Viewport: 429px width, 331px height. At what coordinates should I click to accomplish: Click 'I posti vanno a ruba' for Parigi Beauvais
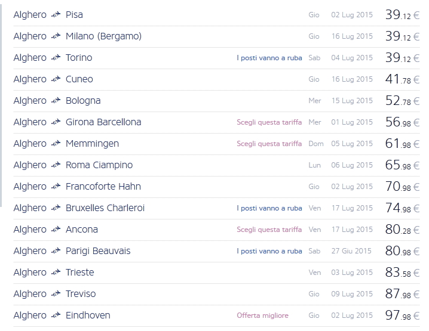[269, 251]
